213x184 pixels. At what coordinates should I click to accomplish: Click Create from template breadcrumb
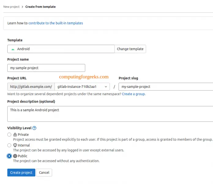click(x=40, y=7)
